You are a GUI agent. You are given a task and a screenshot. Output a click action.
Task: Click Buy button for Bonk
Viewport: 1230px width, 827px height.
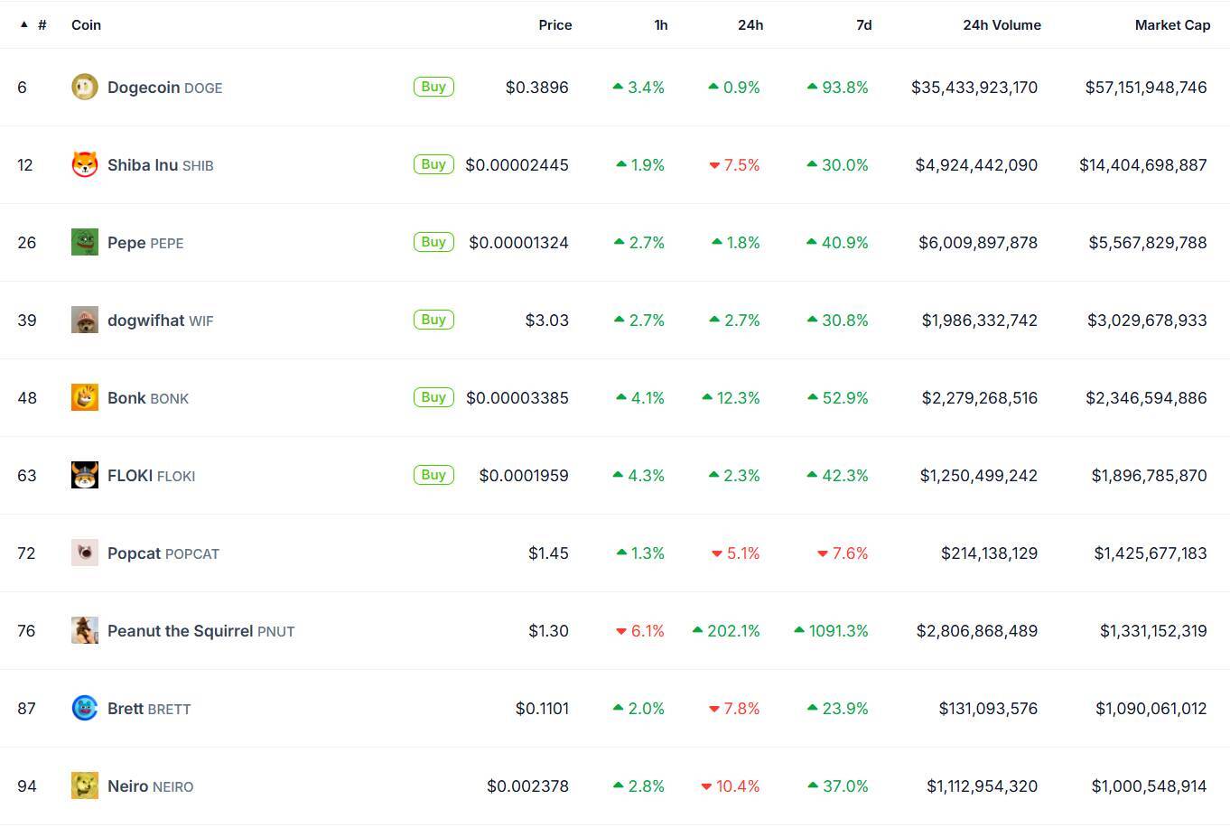pyautogui.click(x=433, y=397)
